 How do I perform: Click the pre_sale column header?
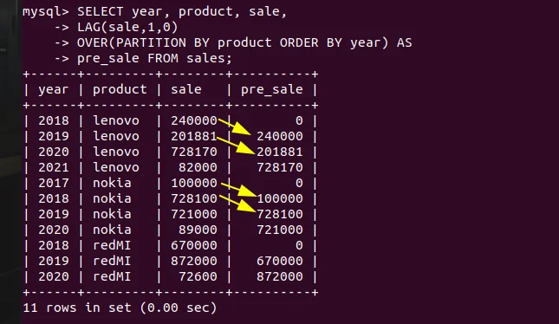point(271,90)
